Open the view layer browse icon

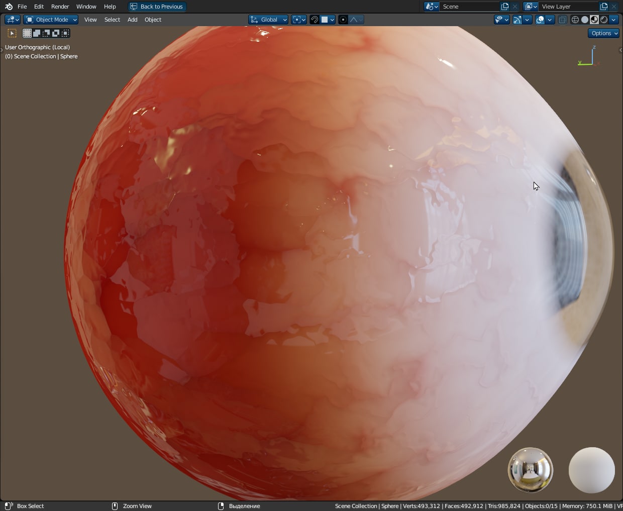point(531,7)
